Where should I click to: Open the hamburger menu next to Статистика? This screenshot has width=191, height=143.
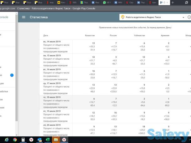click(x=23, y=17)
